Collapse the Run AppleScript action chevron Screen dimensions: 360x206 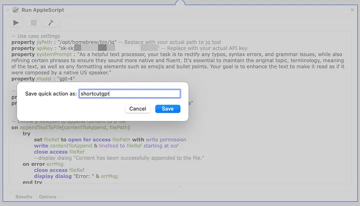tap(7, 10)
